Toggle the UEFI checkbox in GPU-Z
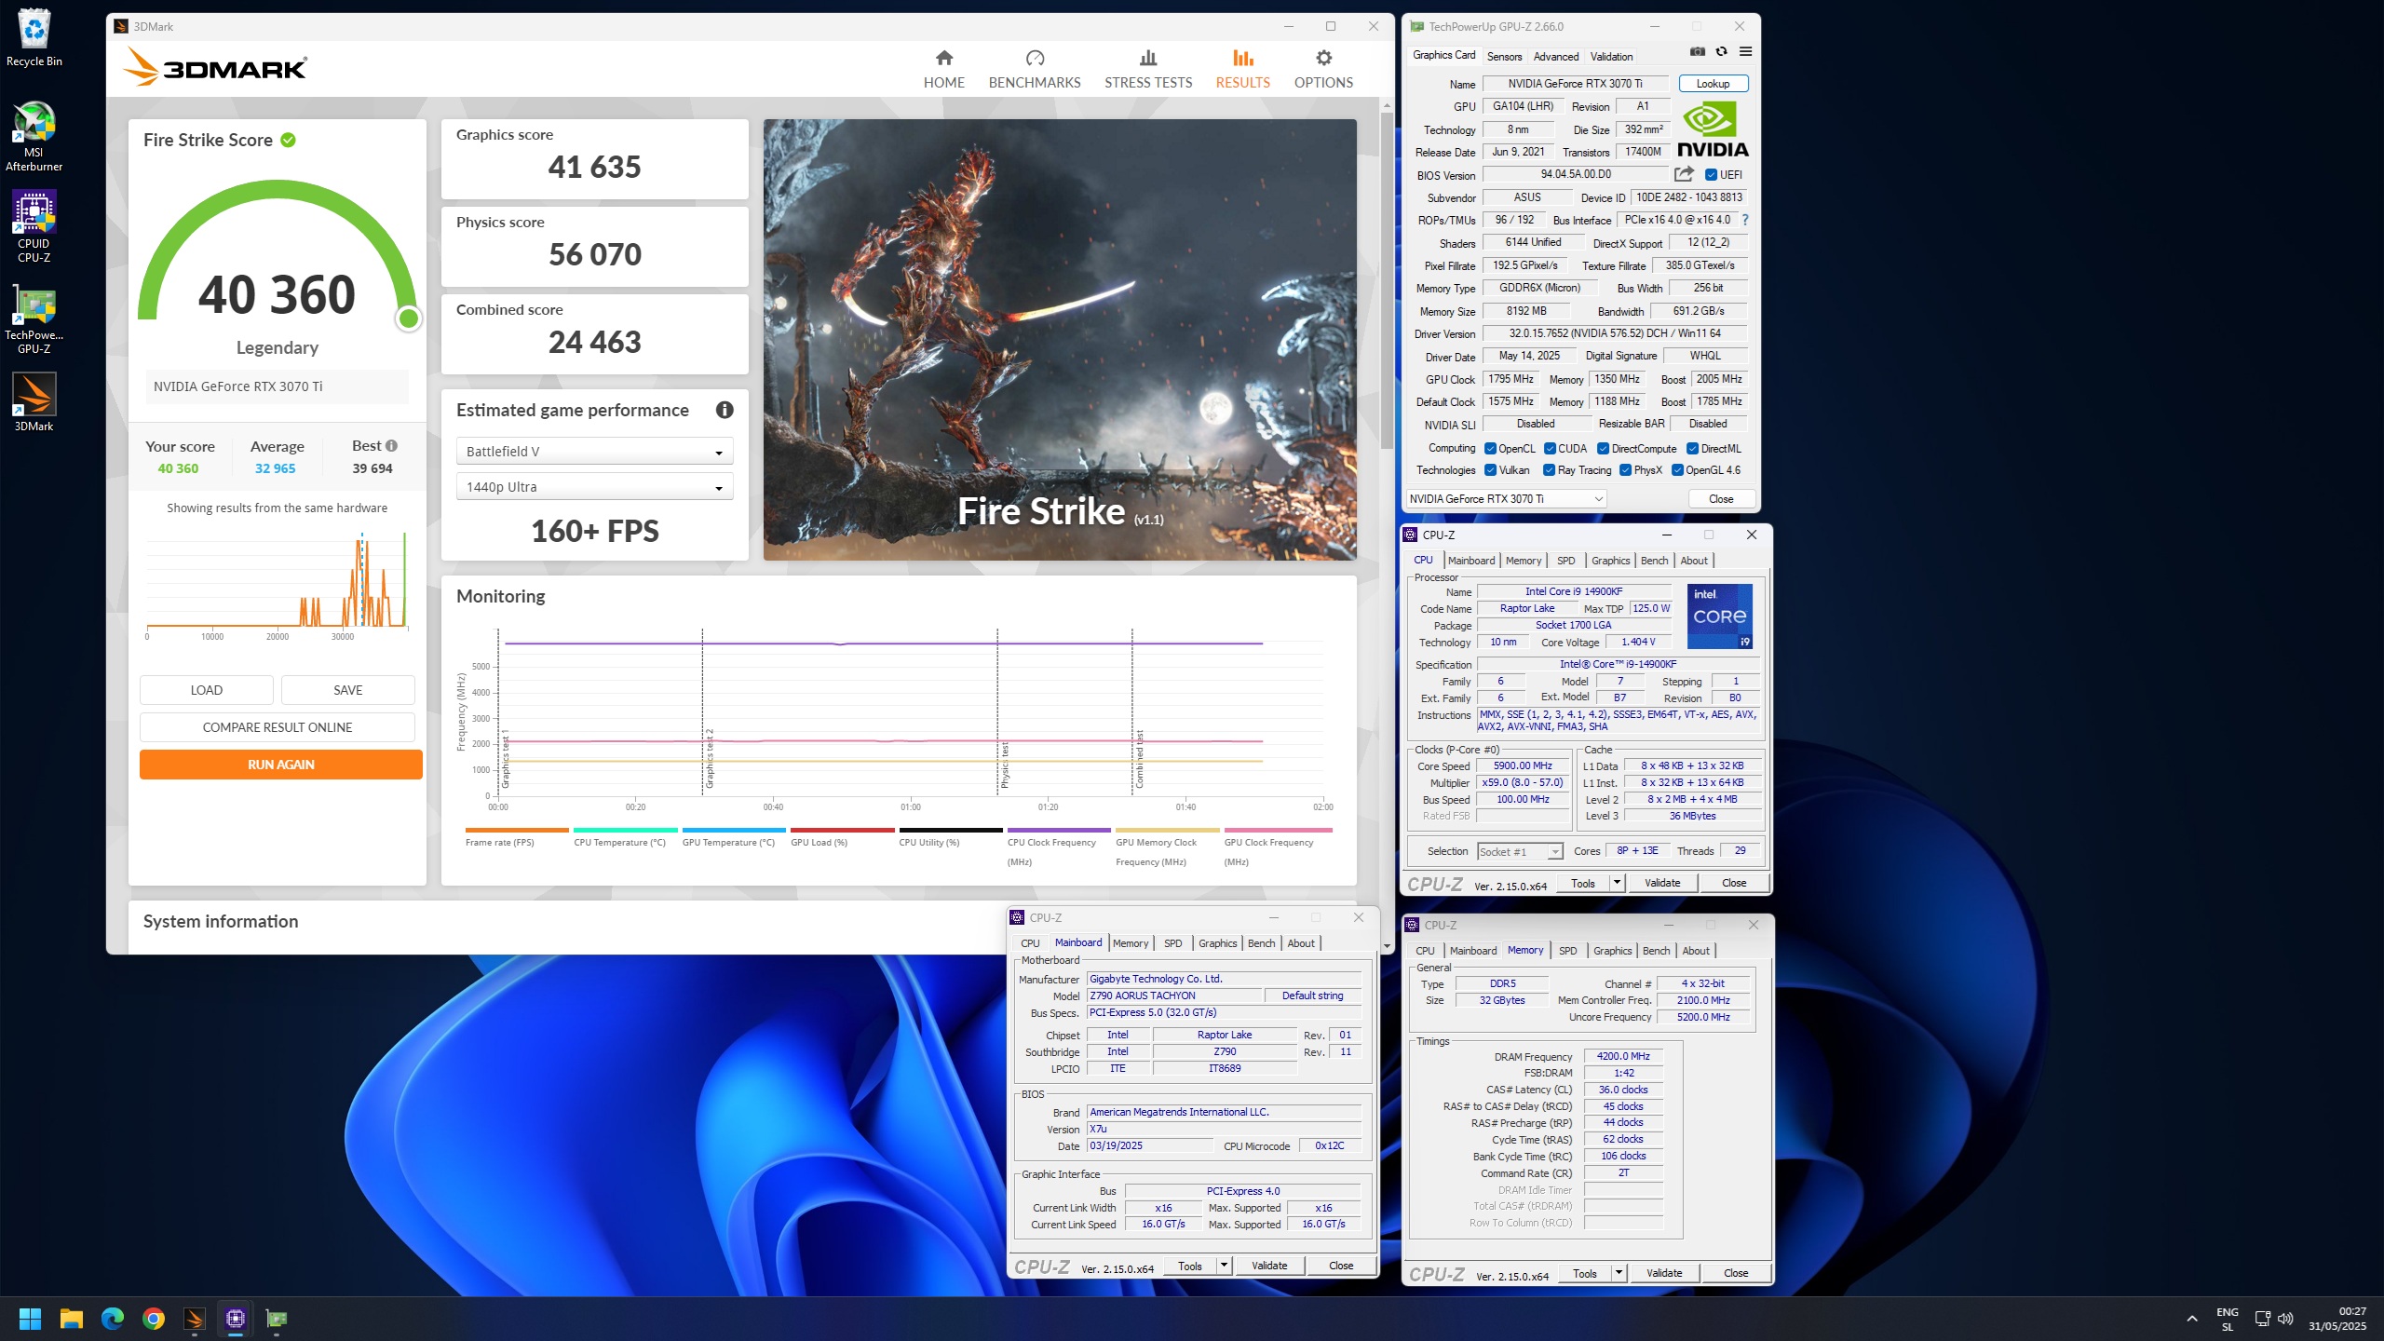This screenshot has height=1341, width=2384. click(x=1711, y=174)
